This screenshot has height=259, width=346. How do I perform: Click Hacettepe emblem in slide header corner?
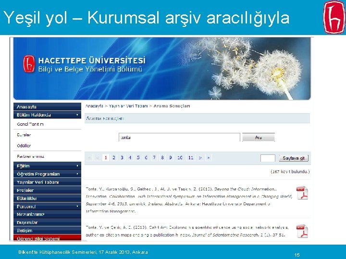click(334, 17)
